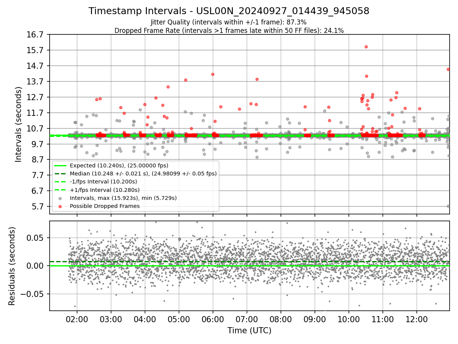Viewport: 458px width, 344px height.
Task: Click the 'Time (UTC)' x-axis label
Action: (250, 331)
